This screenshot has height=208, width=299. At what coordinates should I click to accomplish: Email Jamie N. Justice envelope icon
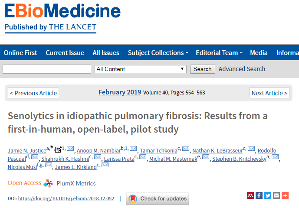click(70, 148)
